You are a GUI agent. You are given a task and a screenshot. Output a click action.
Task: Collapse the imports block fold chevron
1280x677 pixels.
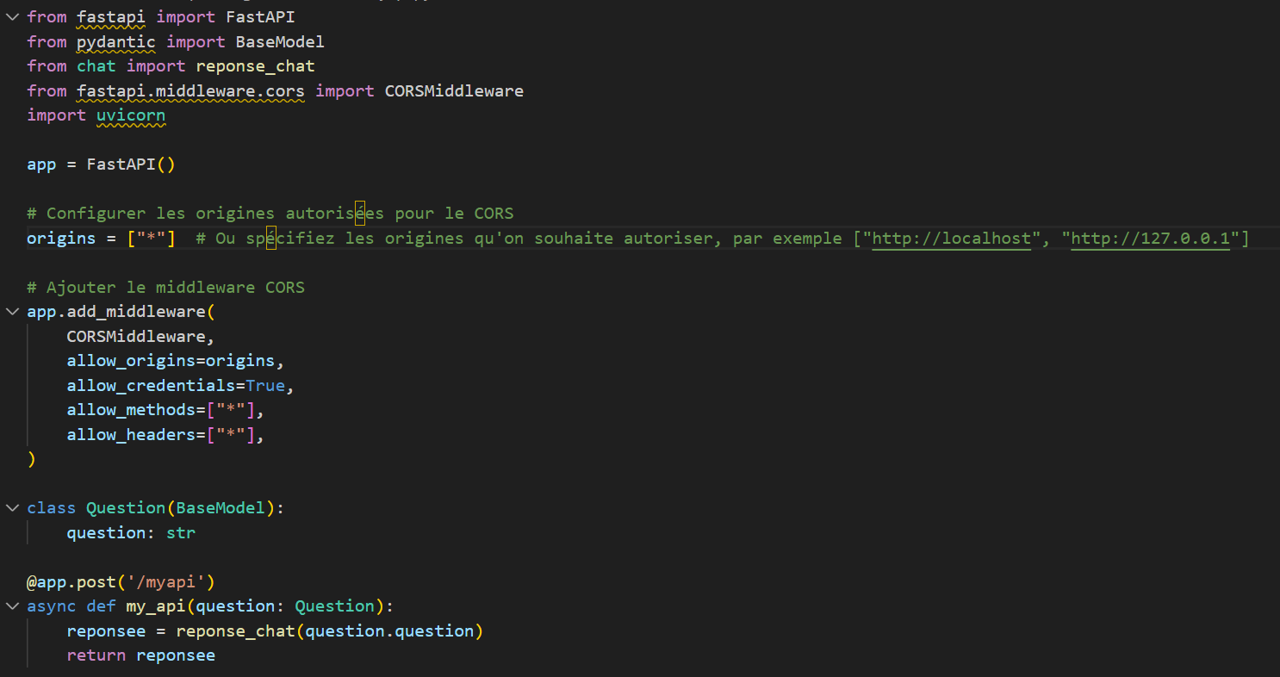tap(11, 17)
